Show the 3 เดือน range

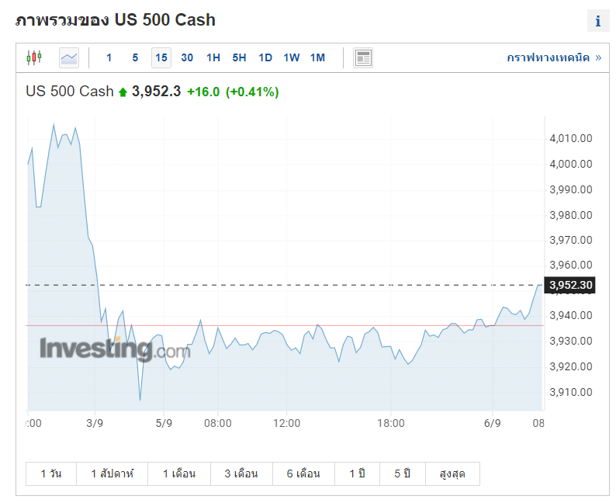[241, 474]
